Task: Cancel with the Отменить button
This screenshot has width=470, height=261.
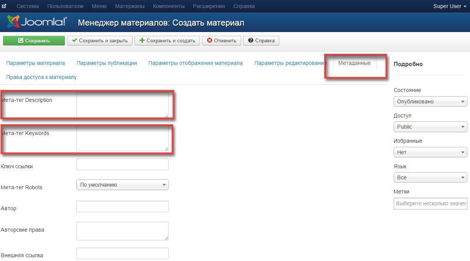Action: pos(222,40)
